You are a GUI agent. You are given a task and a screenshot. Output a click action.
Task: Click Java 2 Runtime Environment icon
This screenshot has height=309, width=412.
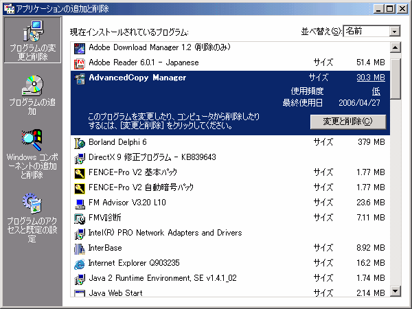coord(80,279)
